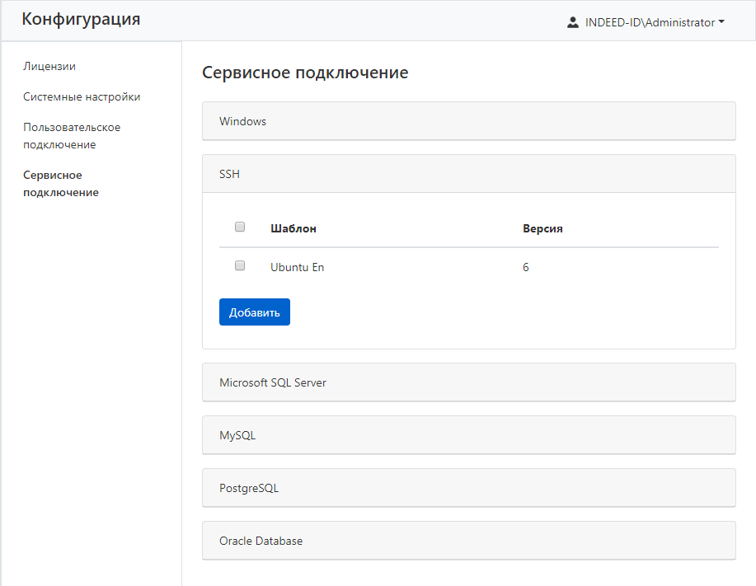Go to Системные настройки page
The height and width of the screenshot is (586, 756).
82,96
